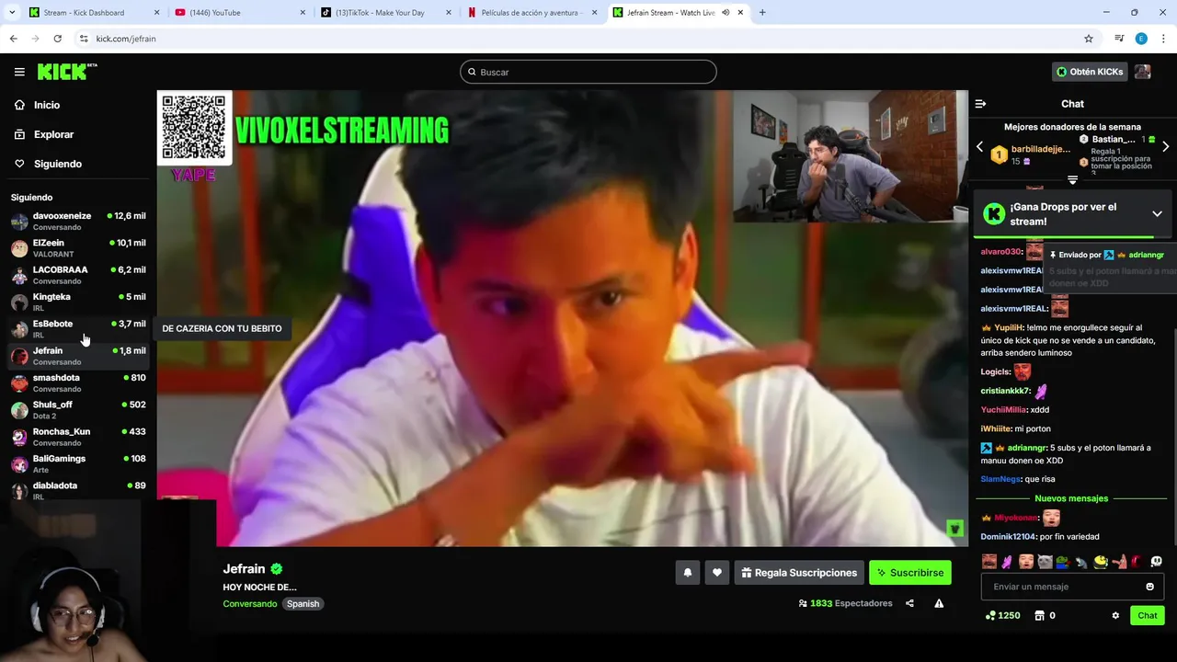The width and height of the screenshot is (1177, 662).
Task: Open EsBebote channel in following list
Action: [78, 328]
